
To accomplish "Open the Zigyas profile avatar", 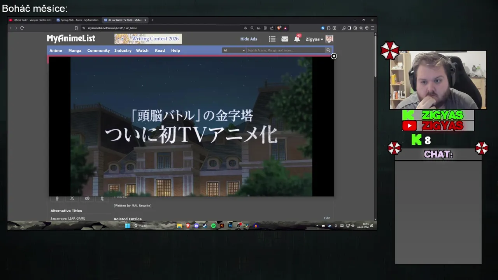I will pyautogui.click(x=329, y=39).
